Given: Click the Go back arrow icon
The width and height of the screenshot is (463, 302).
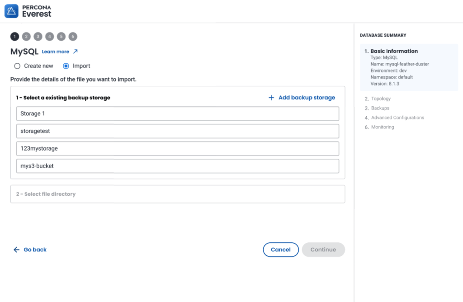Looking at the screenshot, I should (x=17, y=250).
